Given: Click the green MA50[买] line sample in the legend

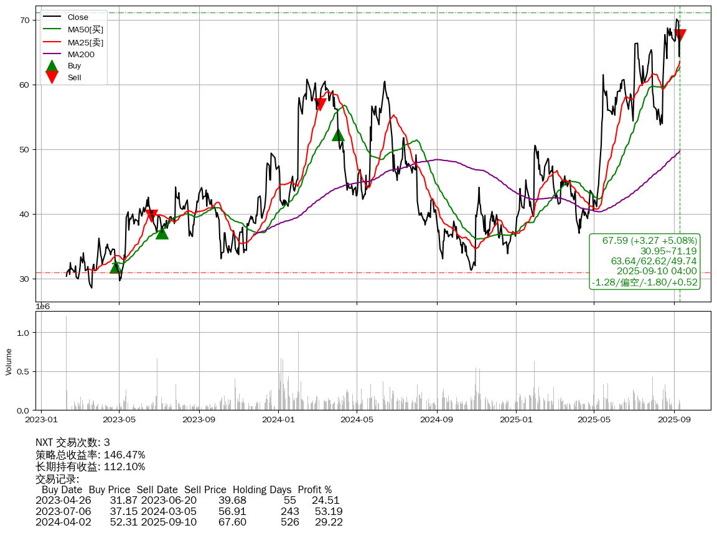Looking at the screenshot, I should pos(52,29).
